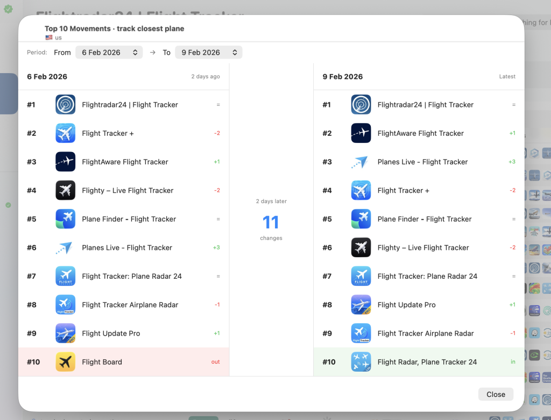The height and width of the screenshot is (420, 551).
Task: Click 'Flightradar24 | Flight Tracker' in 6 Feb column
Action: 130,105
